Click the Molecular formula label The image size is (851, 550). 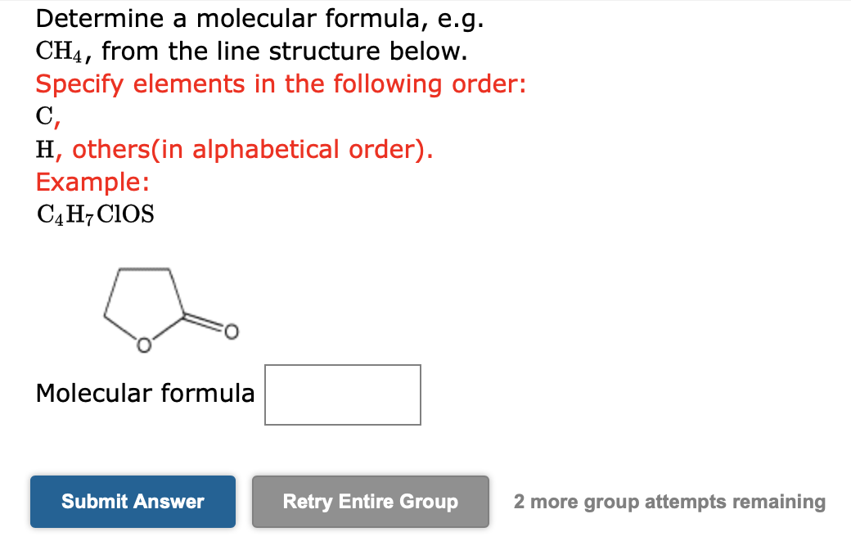(144, 394)
